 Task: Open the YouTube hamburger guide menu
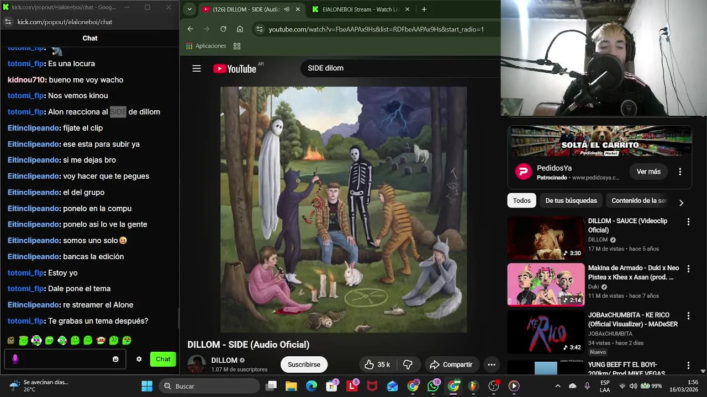pyautogui.click(x=197, y=68)
